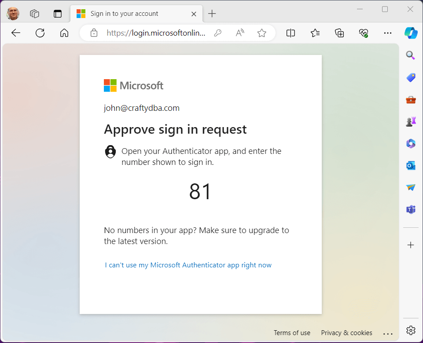Click the Microsoft logo
This screenshot has height=343, width=423.
coord(133,85)
